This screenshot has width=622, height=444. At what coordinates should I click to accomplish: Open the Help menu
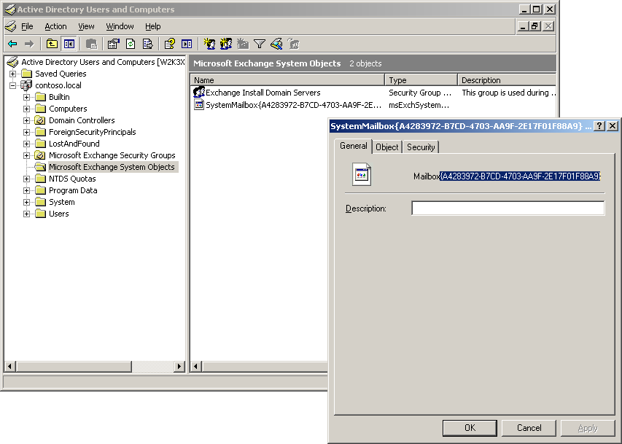coord(152,26)
